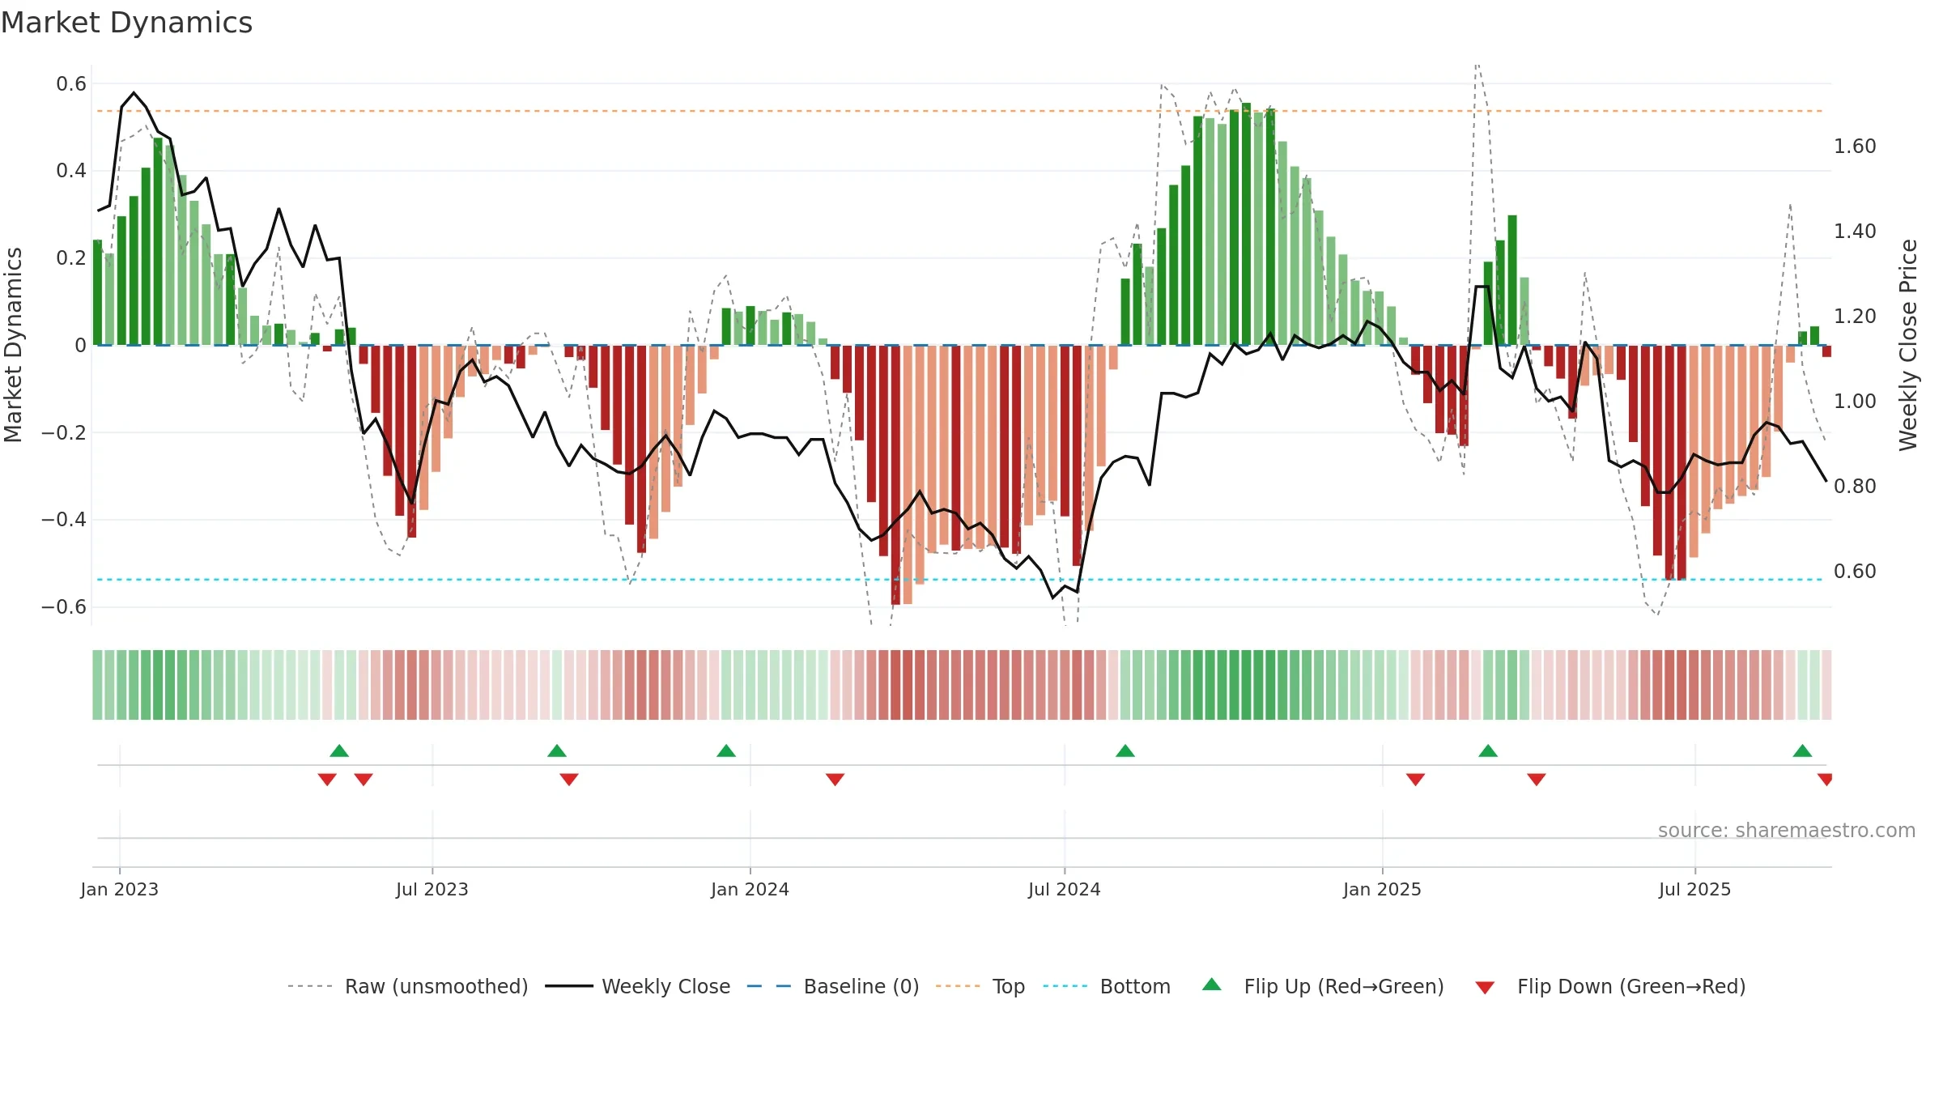This screenshot has width=1943, height=1093.
Task: Click the 'Jan 2024' x-axis label
Action: tap(750, 889)
